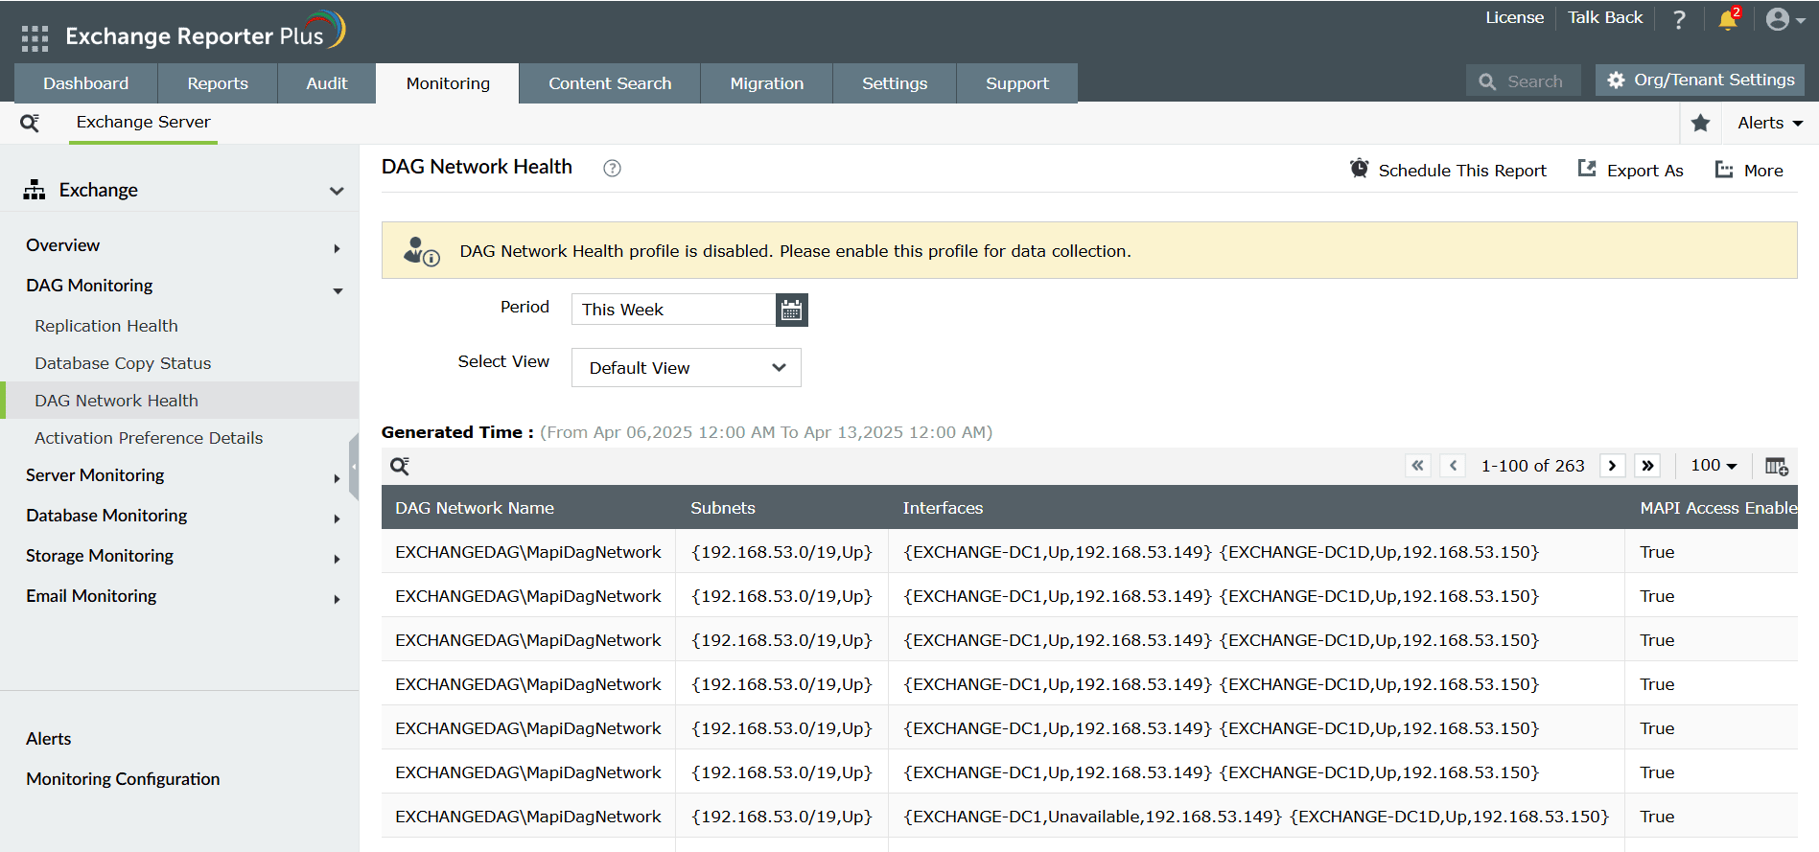Viewport: 1819px width, 852px height.
Task: Sort by DAG Network Name column header
Action: [x=475, y=508]
